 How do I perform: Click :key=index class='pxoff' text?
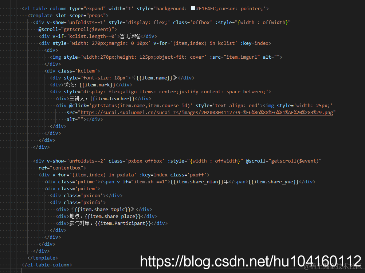click(x=173, y=175)
